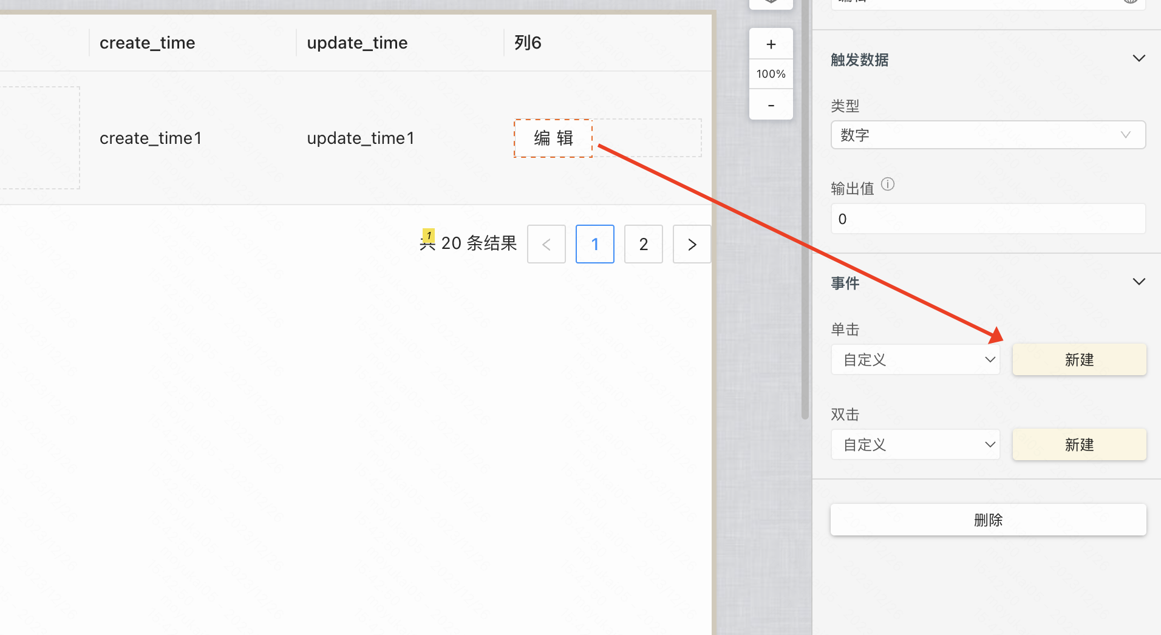Collapse the 触发数据 section chevron
This screenshot has width=1161, height=635.
click(1139, 58)
